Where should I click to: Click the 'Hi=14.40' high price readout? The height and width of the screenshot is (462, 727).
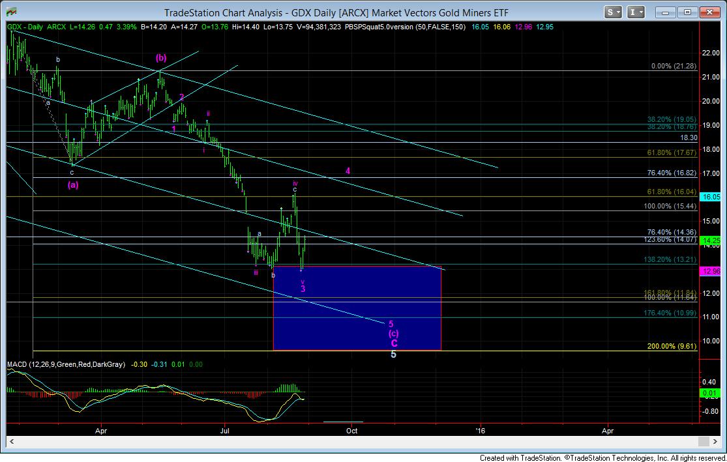pyautogui.click(x=246, y=27)
